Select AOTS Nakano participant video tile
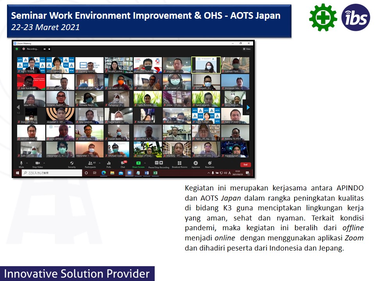Screen dimensions: 375x281 [x=60, y=65]
